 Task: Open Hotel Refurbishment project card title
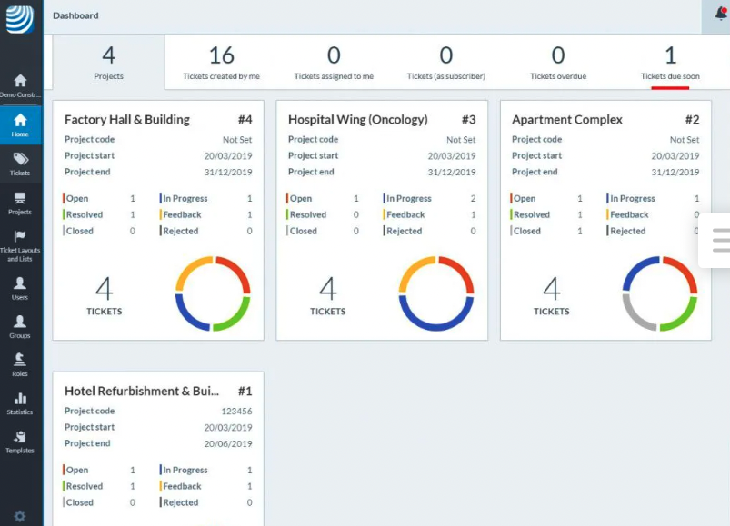(x=142, y=392)
